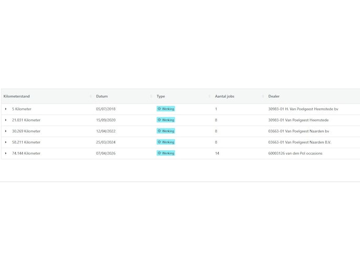Click Werking badge in 15/09/2020 row
Image resolution: width=360 pixels, height=270 pixels.
pos(166,120)
